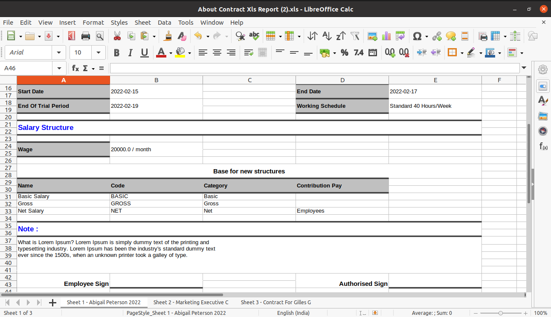Open the sidebar Navigator compass icon
Image resolution: width=551 pixels, height=317 pixels.
(x=543, y=131)
